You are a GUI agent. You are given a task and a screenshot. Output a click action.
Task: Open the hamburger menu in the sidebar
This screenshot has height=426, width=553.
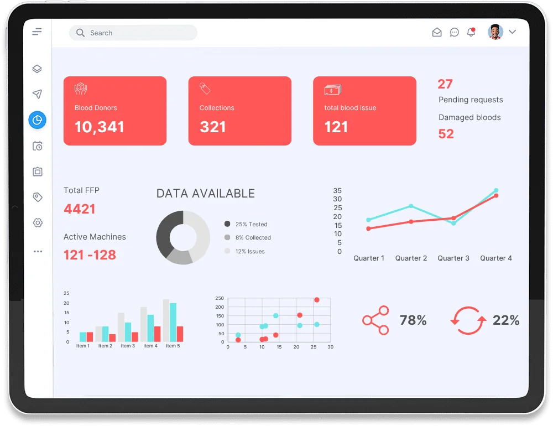[37, 32]
